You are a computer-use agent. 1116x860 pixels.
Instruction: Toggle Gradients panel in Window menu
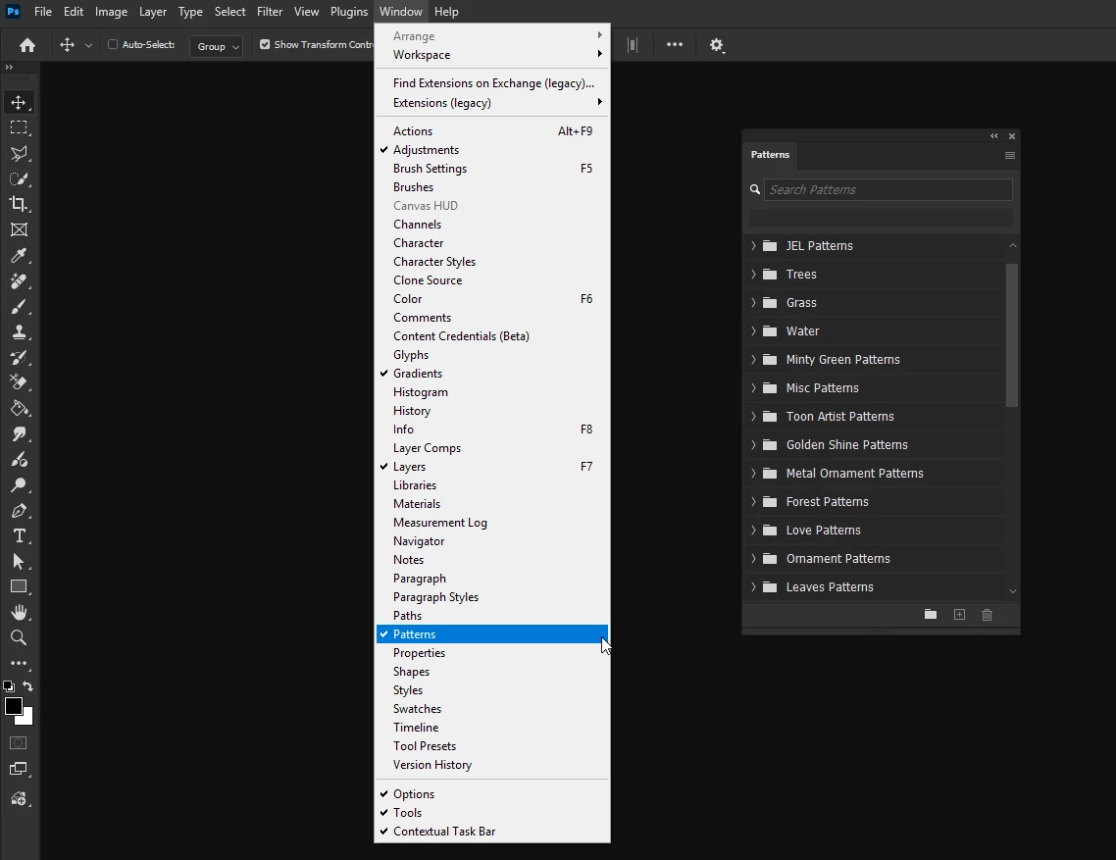click(492, 373)
